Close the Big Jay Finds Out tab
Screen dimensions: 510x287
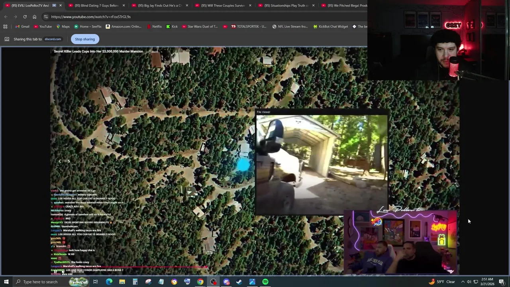click(x=187, y=6)
